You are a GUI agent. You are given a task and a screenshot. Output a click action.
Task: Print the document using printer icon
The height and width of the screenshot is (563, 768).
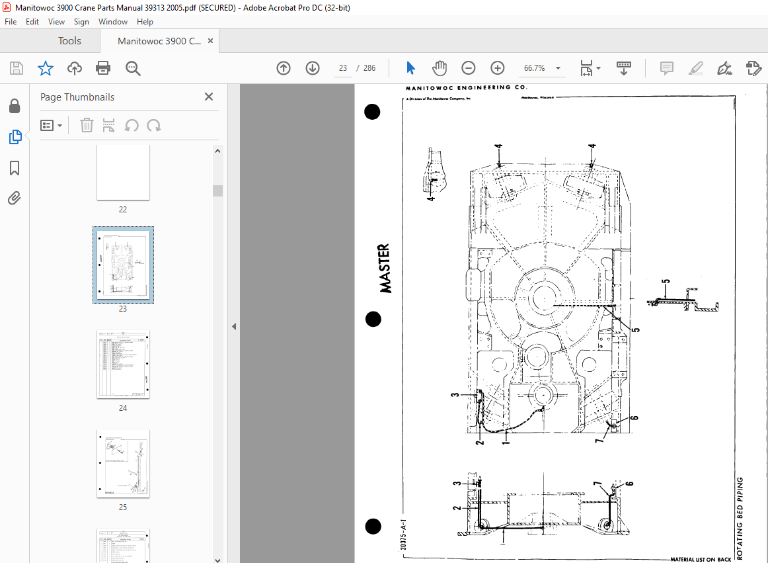point(103,68)
